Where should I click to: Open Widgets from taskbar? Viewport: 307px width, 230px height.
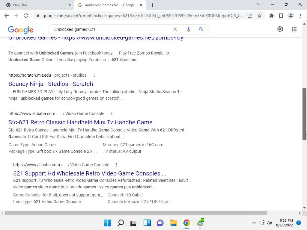[147, 223]
